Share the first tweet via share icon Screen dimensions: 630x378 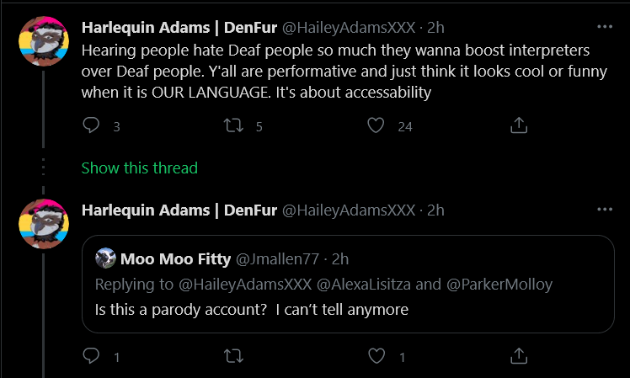point(519,125)
